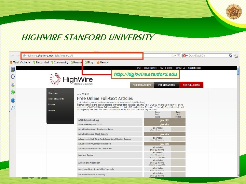Click the Contact Us link
The width and height of the screenshot is (246, 184).
(180, 68)
